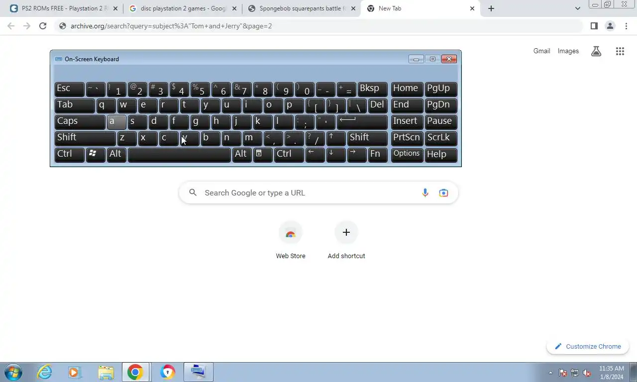
Task: Click the Chrome back arrow
Action: (x=11, y=26)
